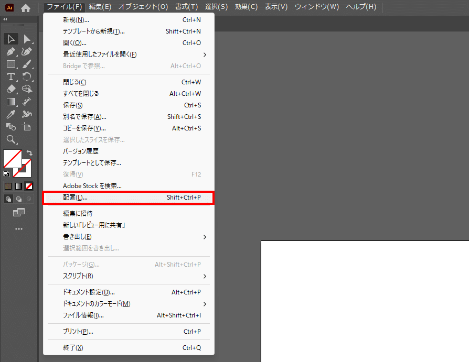Choose 新しい「レビュー用に共有」 entry
This screenshot has height=362, width=469.
pos(129,225)
